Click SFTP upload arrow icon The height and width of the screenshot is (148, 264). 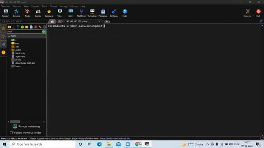click(x=18, y=27)
